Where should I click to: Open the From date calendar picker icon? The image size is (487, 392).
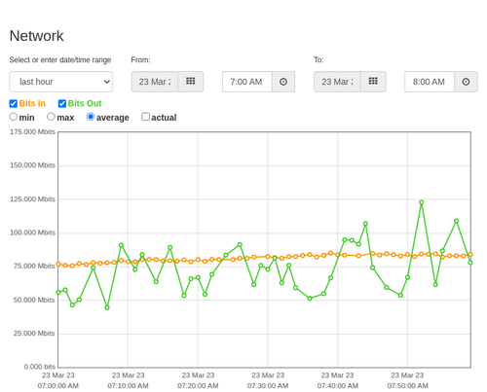click(x=191, y=82)
